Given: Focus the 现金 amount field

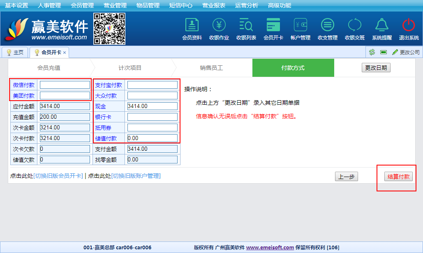Looking at the screenshot, I should pos(152,106).
